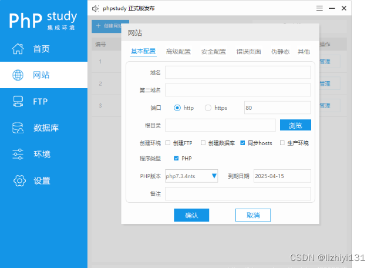Click the 创建网站 button behind dialog

pyautogui.click(x=107, y=26)
